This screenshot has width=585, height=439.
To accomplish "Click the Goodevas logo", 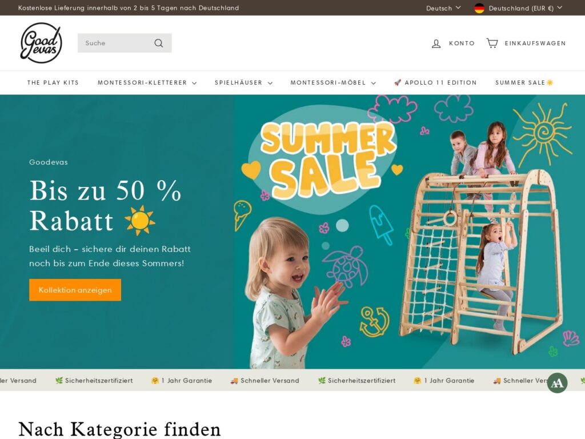I will (41, 43).
